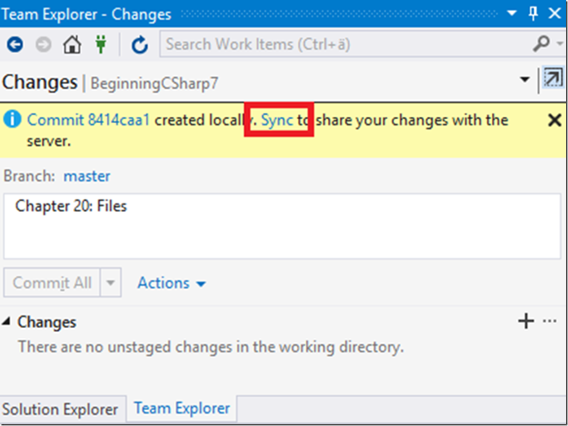Click the search magnifier icon
The height and width of the screenshot is (426, 568).
[541, 44]
